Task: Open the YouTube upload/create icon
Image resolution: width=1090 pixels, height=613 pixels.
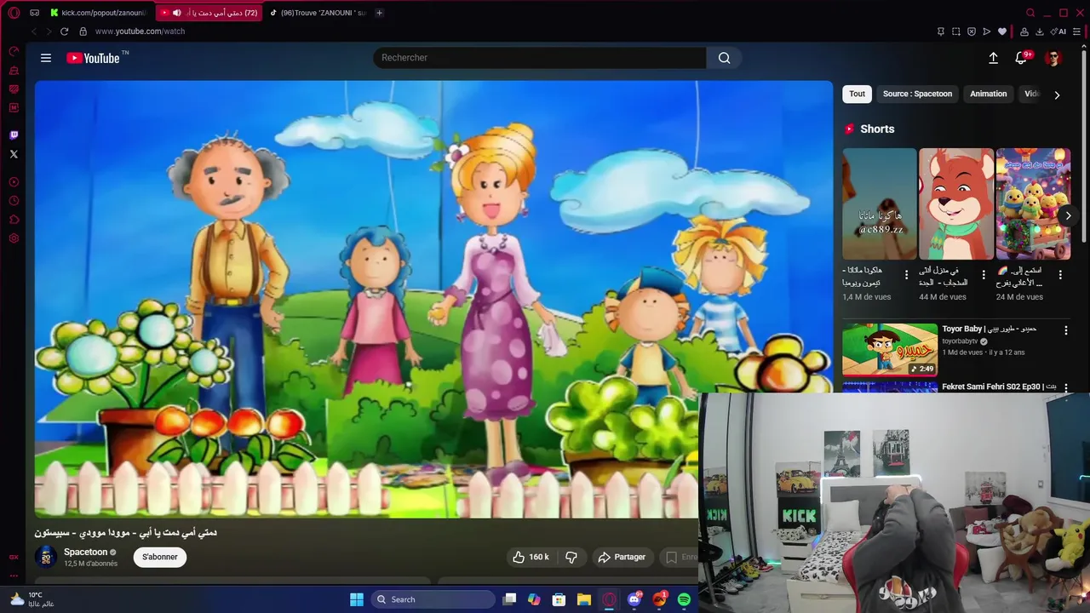Action: 993,58
